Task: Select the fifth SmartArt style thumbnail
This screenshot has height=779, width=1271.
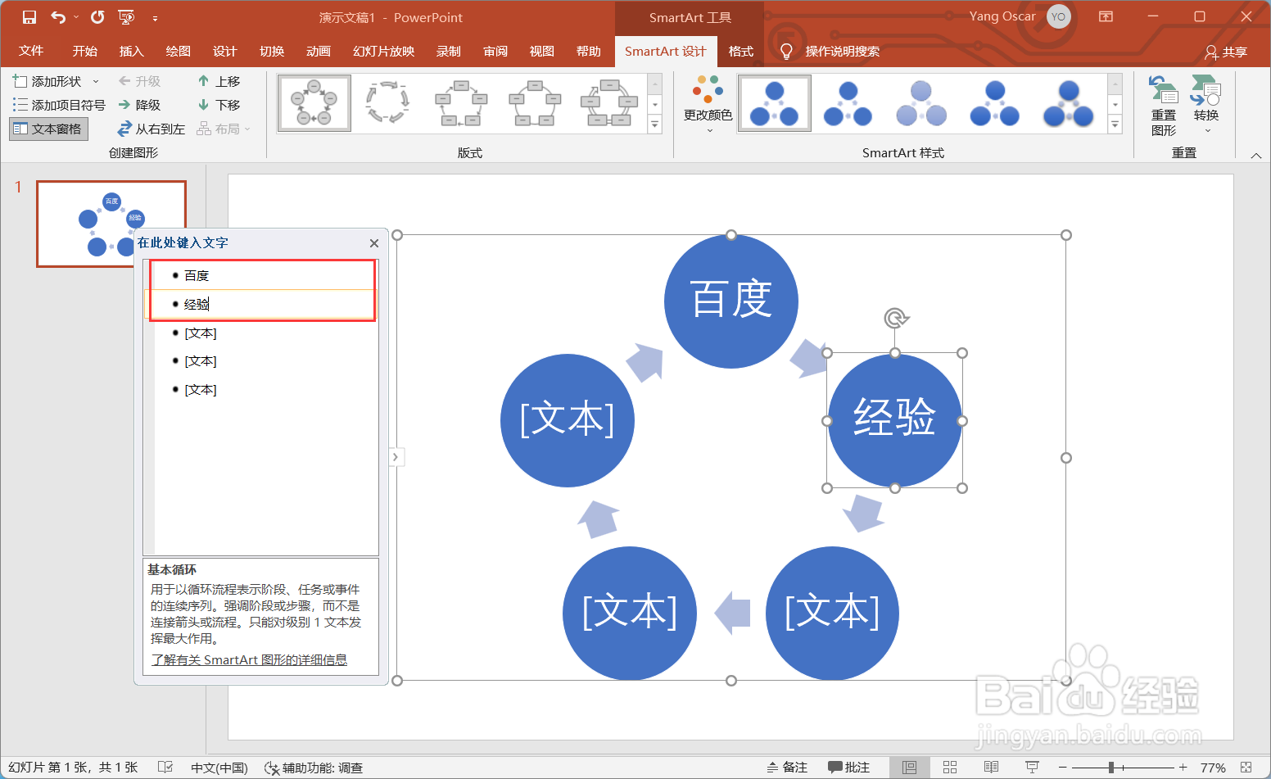Action: click(x=1069, y=103)
